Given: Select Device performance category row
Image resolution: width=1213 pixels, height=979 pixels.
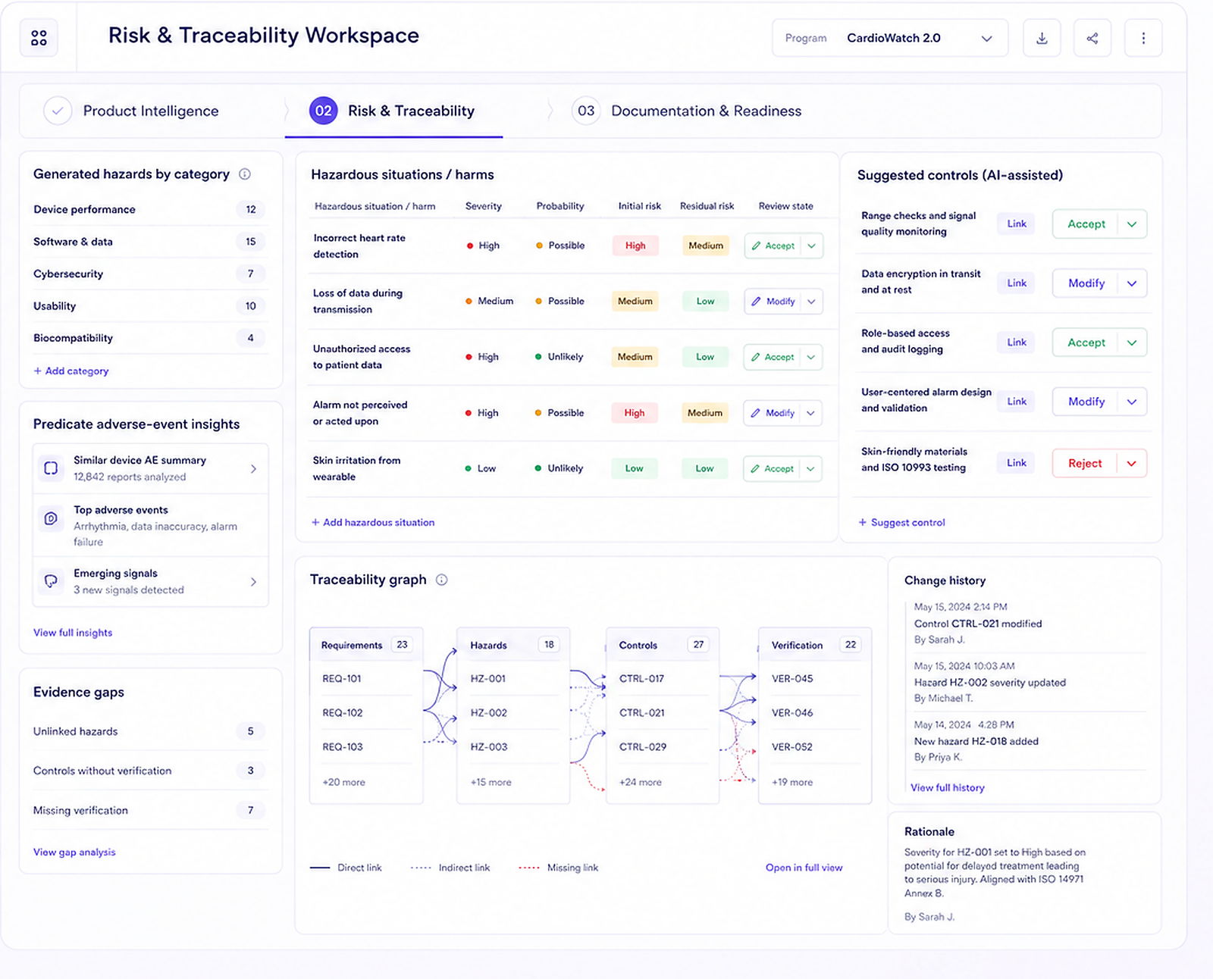Looking at the screenshot, I should click(x=150, y=210).
